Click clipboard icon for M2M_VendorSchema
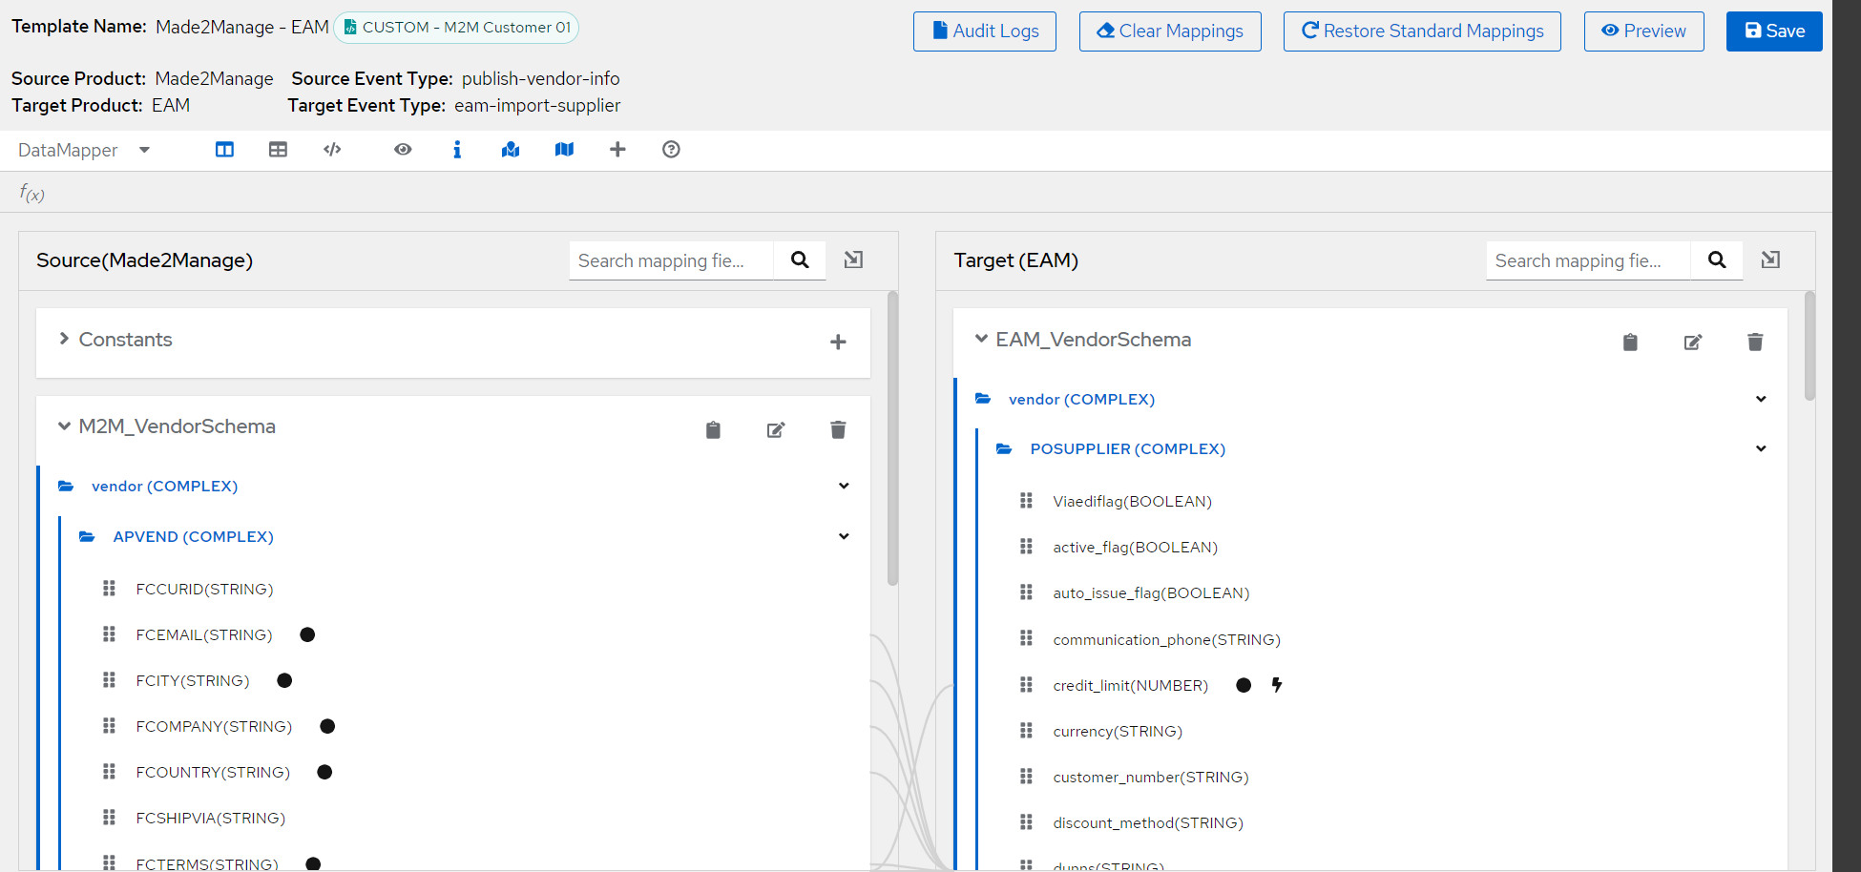This screenshot has width=1861, height=872. pyautogui.click(x=713, y=430)
